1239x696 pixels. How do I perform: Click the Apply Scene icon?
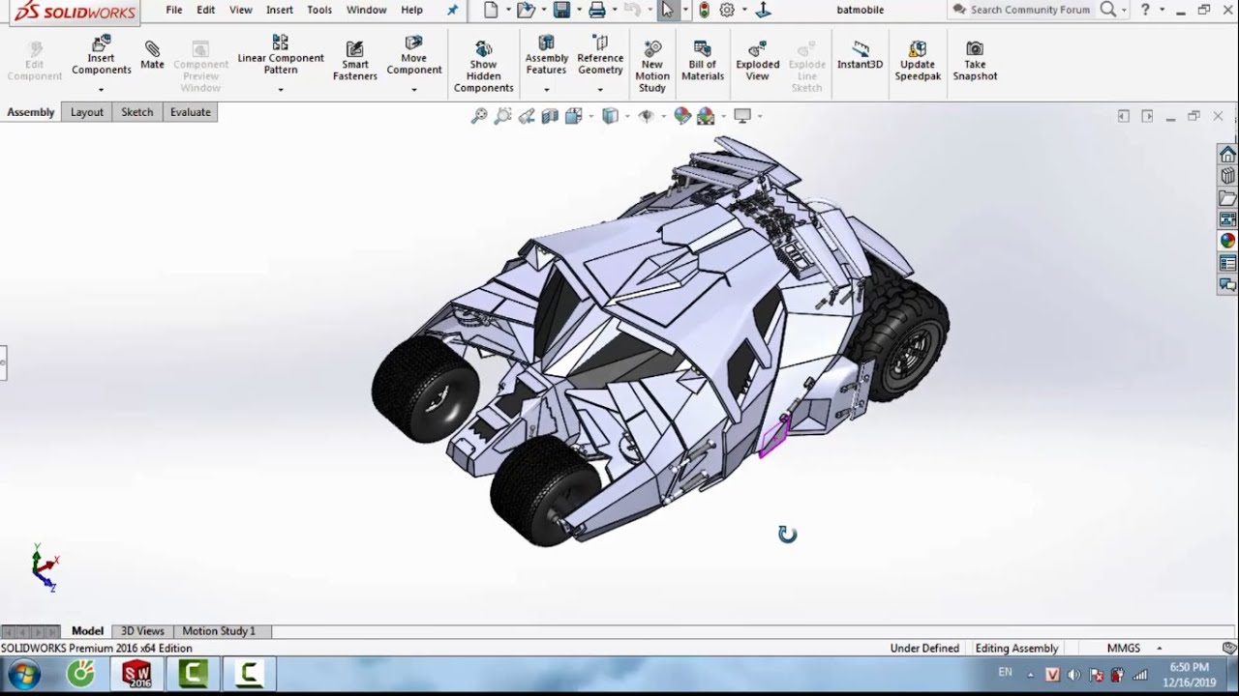706,116
